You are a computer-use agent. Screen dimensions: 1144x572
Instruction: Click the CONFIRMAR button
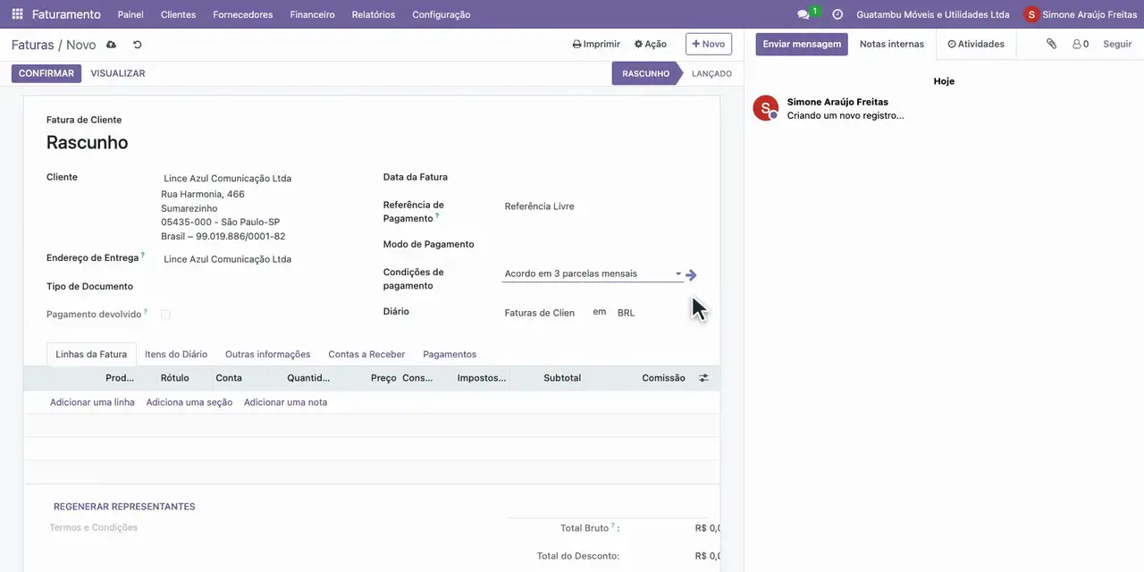tap(46, 73)
